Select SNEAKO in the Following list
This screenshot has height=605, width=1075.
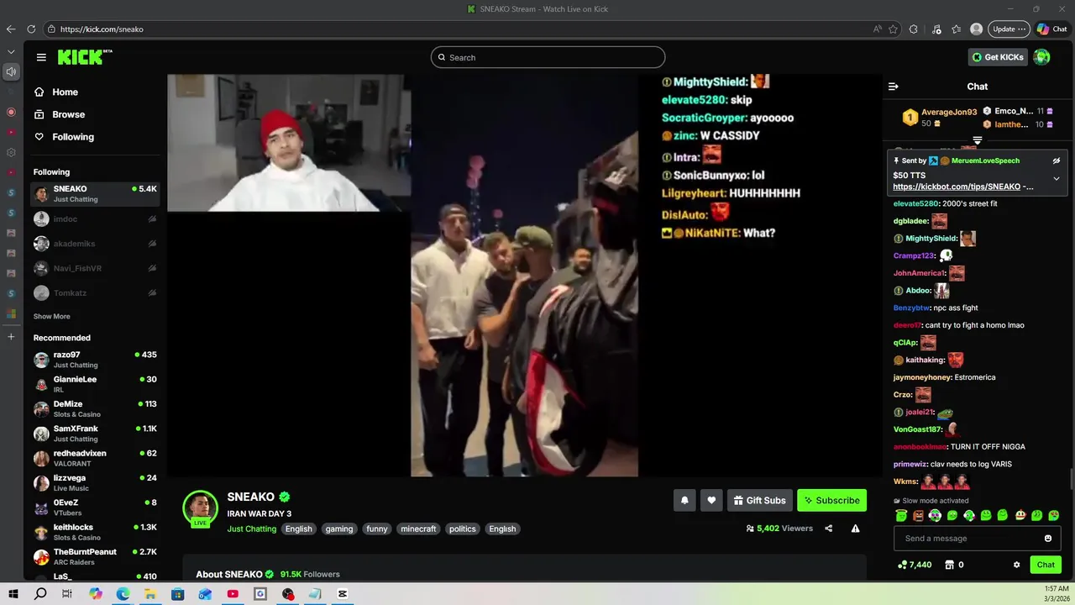click(95, 194)
